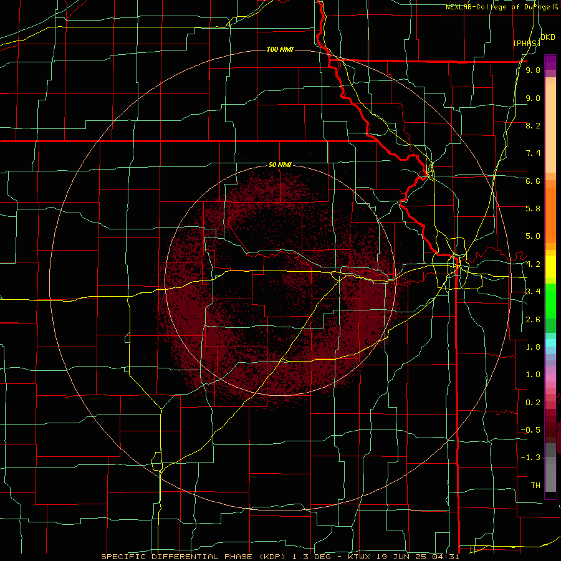Click the -0.5 value on the color scale
This screenshot has width=561, height=561.
(530, 429)
